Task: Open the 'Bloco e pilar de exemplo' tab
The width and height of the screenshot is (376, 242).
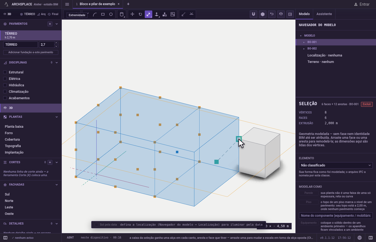Action: [97, 4]
